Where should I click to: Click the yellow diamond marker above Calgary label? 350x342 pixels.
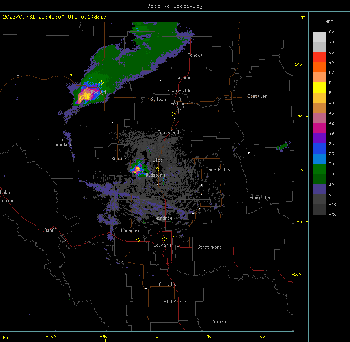(164, 239)
